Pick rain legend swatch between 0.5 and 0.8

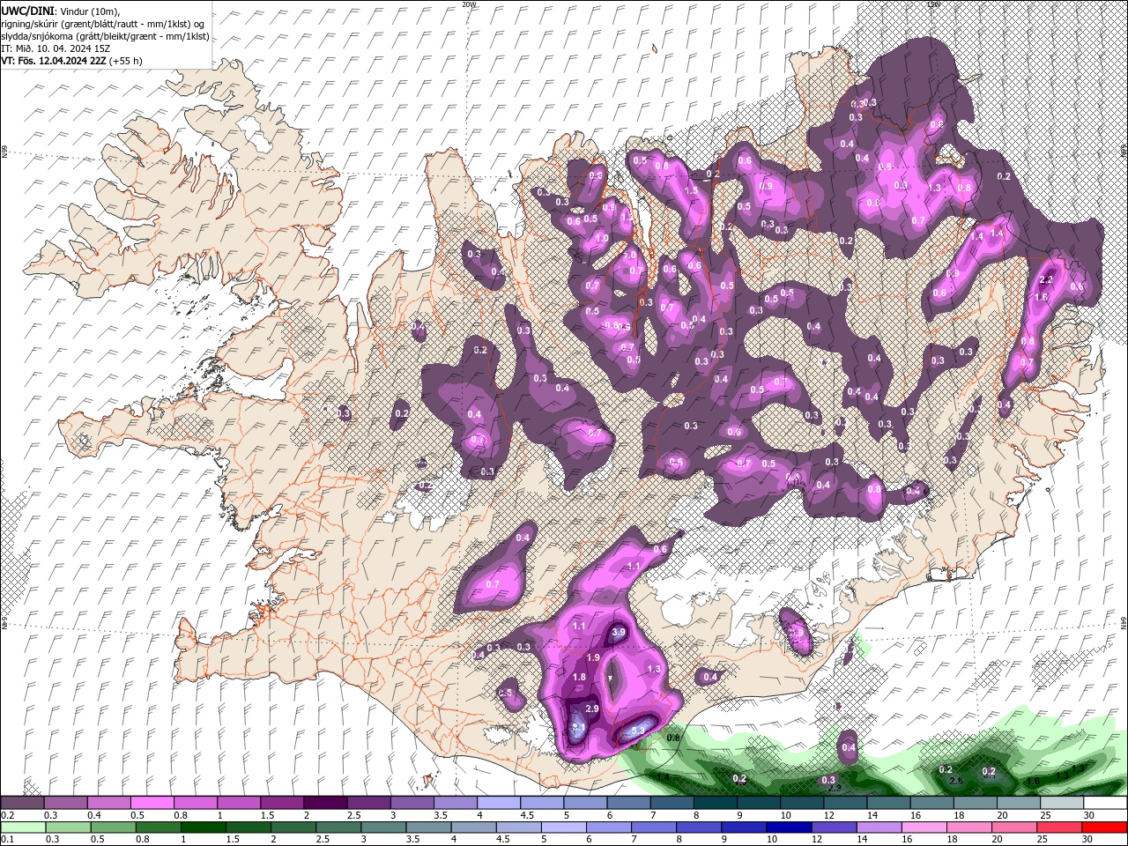tap(113, 827)
